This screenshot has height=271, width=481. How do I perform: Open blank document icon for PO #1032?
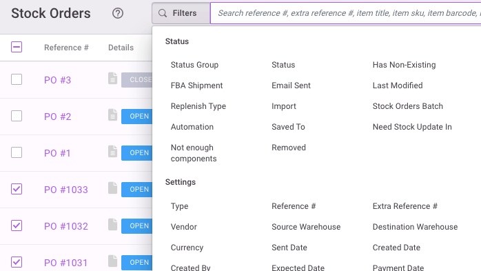pos(112,225)
